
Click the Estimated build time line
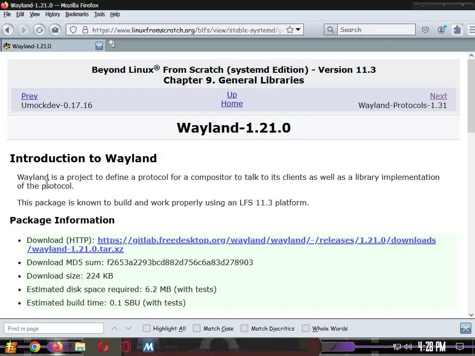coord(106,303)
